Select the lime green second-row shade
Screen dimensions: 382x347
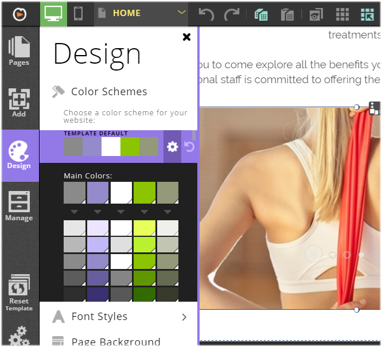point(145,245)
